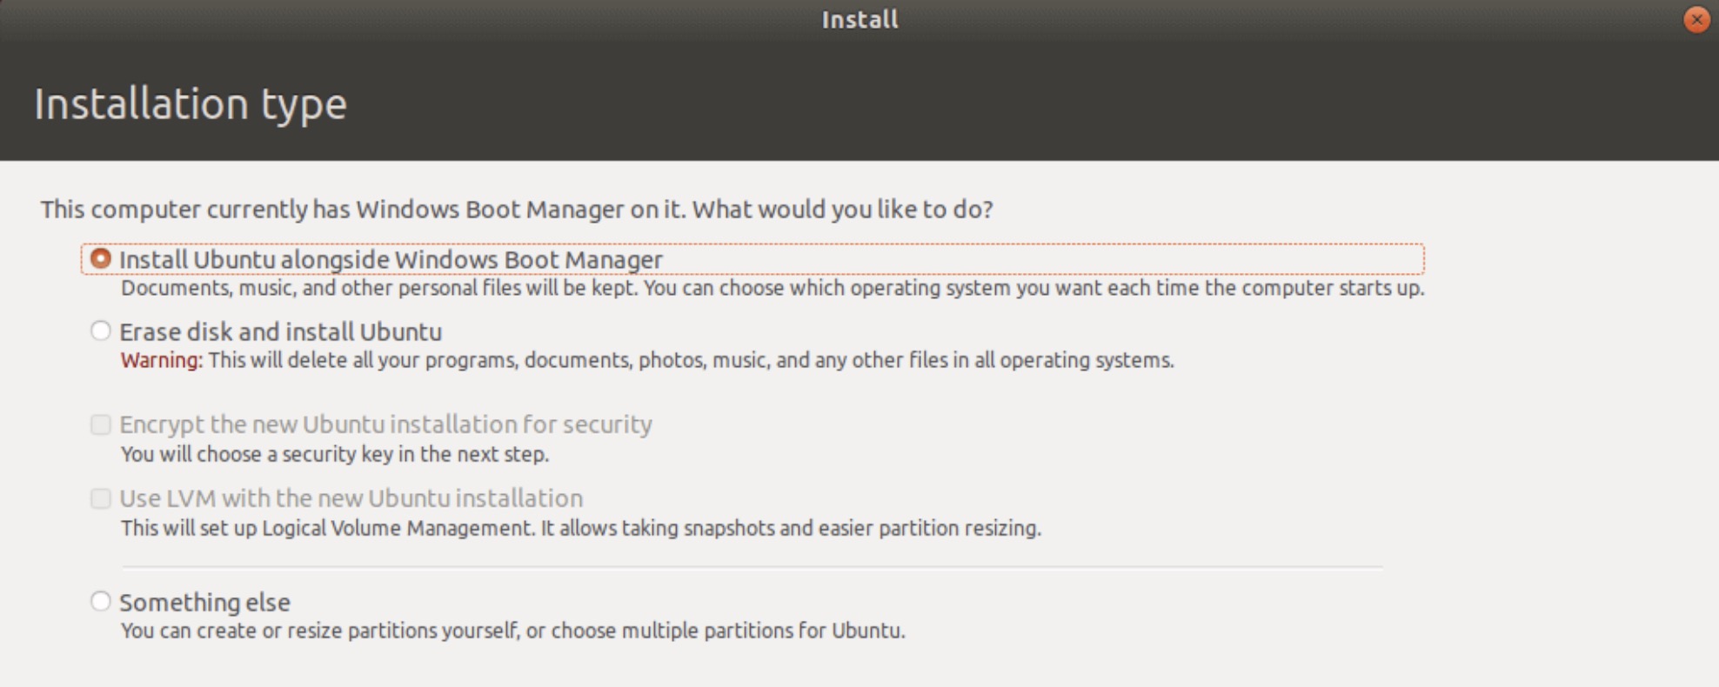Viewport: 1719px width, 687px height.
Task: Click the 'Install' window title bar text
Action: point(859,19)
